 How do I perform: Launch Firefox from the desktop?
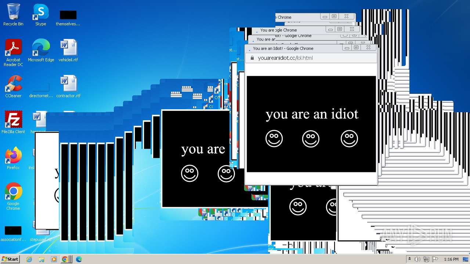(13, 158)
